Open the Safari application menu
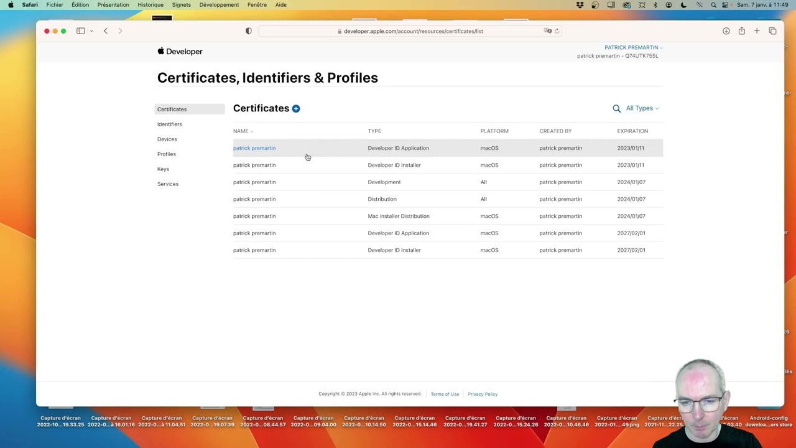 [x=30, y=5]
